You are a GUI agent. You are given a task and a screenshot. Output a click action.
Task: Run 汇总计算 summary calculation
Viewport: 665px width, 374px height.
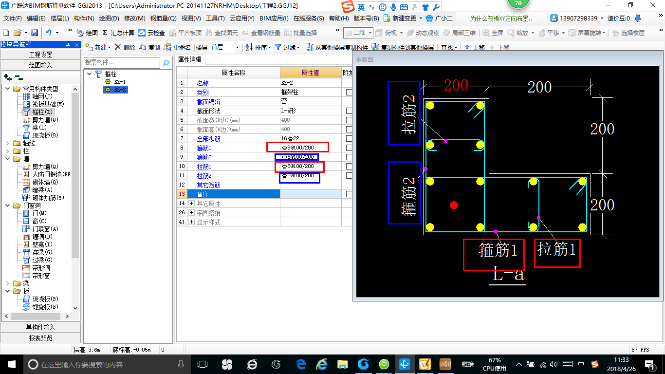tap(118, 33)
